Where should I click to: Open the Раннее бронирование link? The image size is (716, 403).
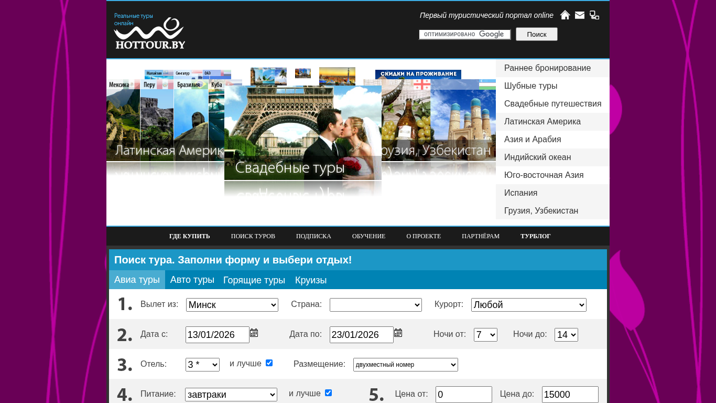547,68
